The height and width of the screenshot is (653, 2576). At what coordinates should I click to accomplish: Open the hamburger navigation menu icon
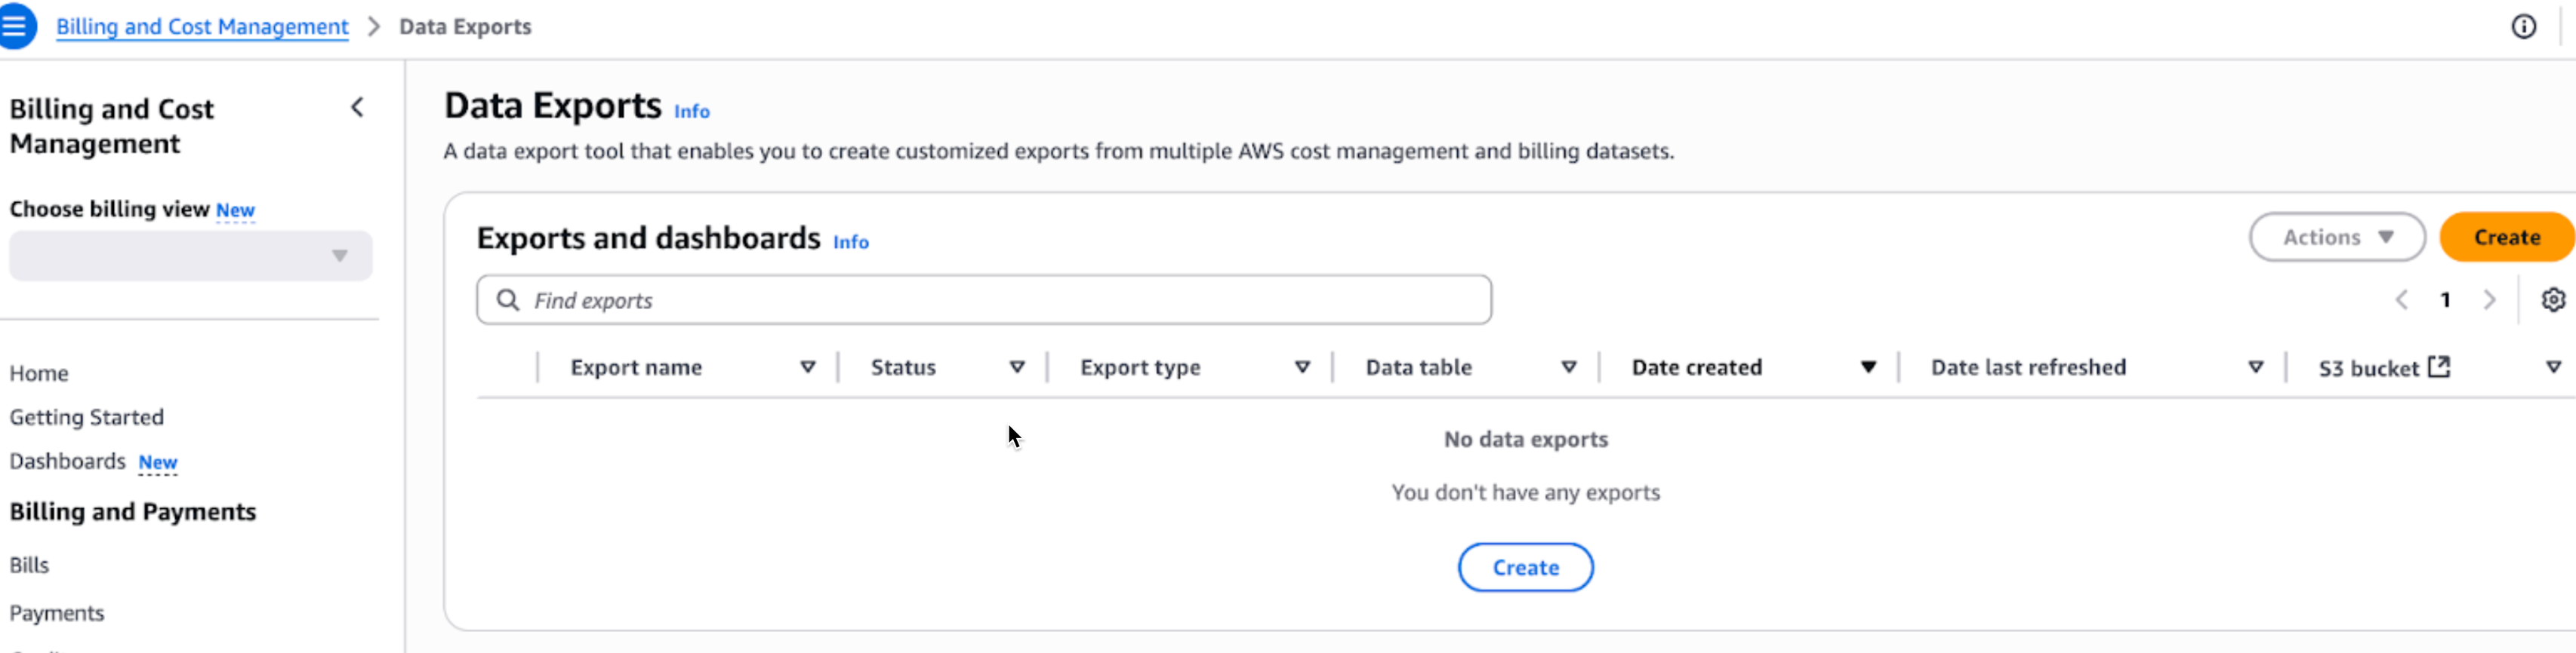(x=16, y=26)
